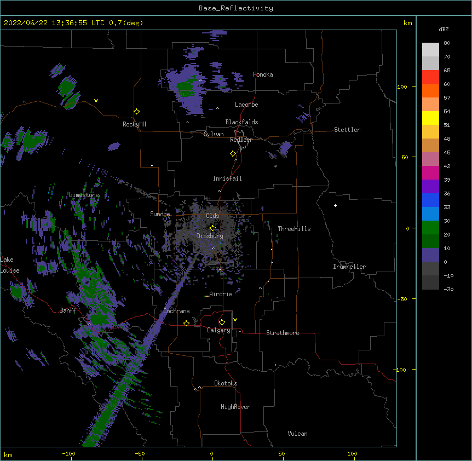Click the 0 tick label on bottom axis
The height and width of the screenshot is (461, 472).
point(211,453)
